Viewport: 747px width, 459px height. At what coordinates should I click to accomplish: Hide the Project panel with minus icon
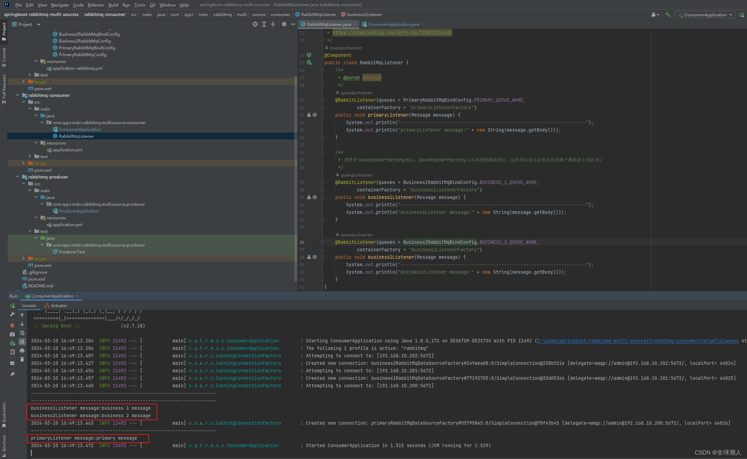click(x=293, y=24)
